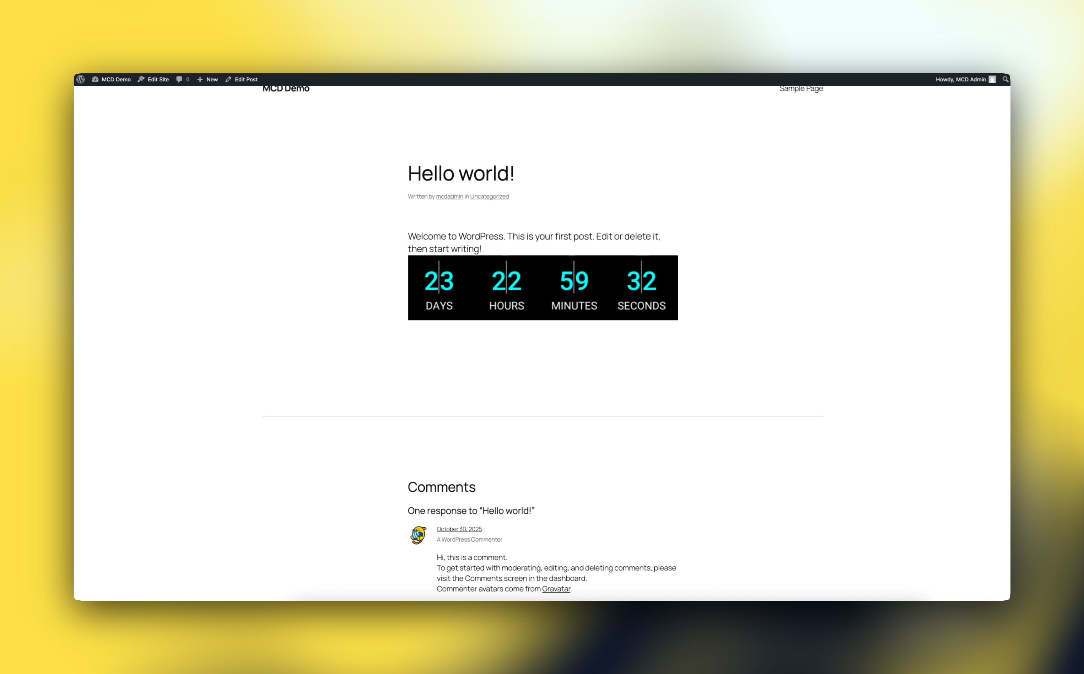Open the search magnifier at the toolbar's right
The width and height of the screenshot is (1084, 674).
coord(1006,79)
